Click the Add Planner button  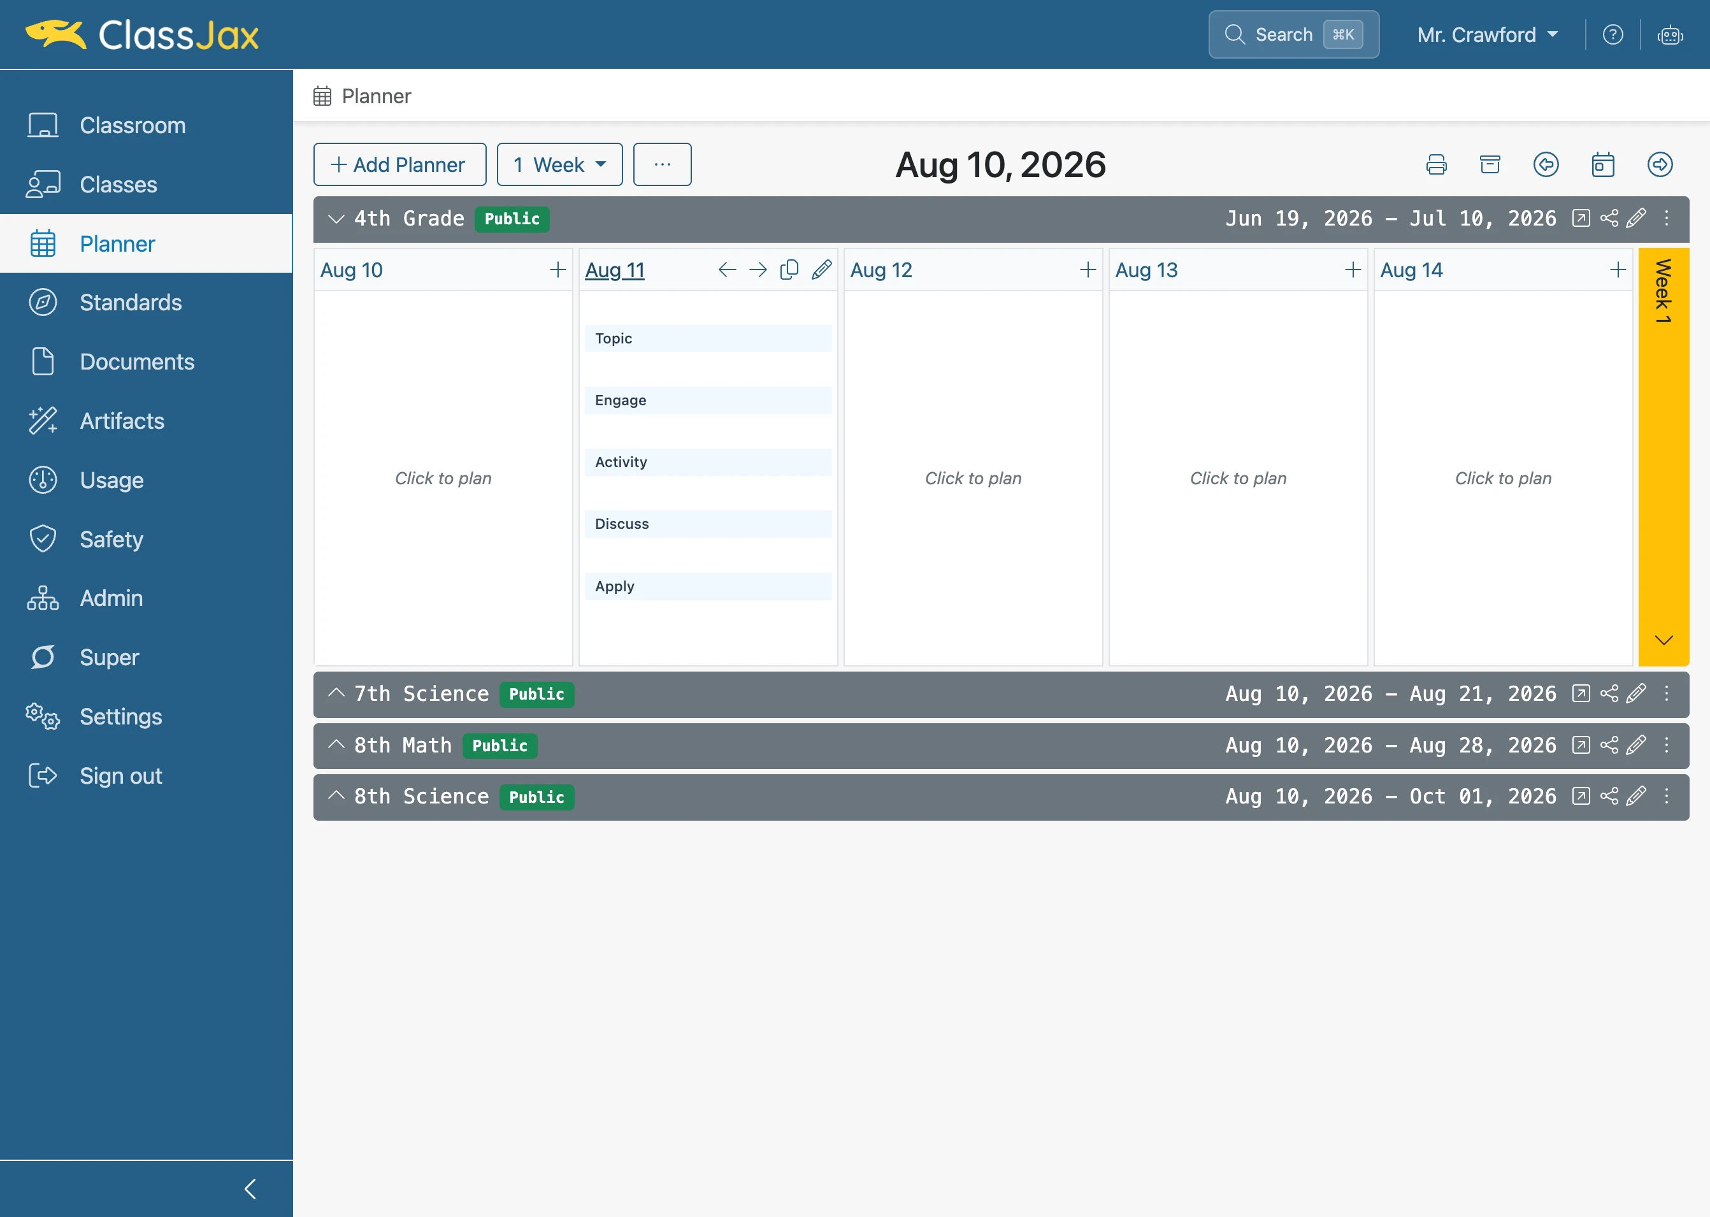[x=399, y=164]
